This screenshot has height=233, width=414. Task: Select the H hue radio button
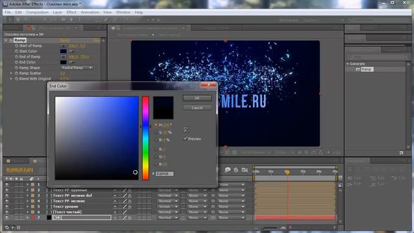[156, 125]
